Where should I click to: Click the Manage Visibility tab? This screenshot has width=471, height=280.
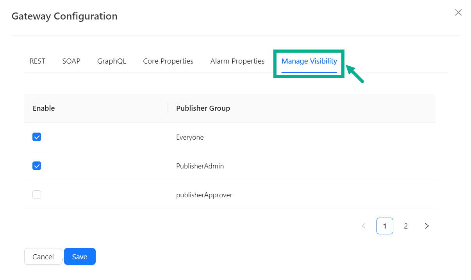click(309, 61)
